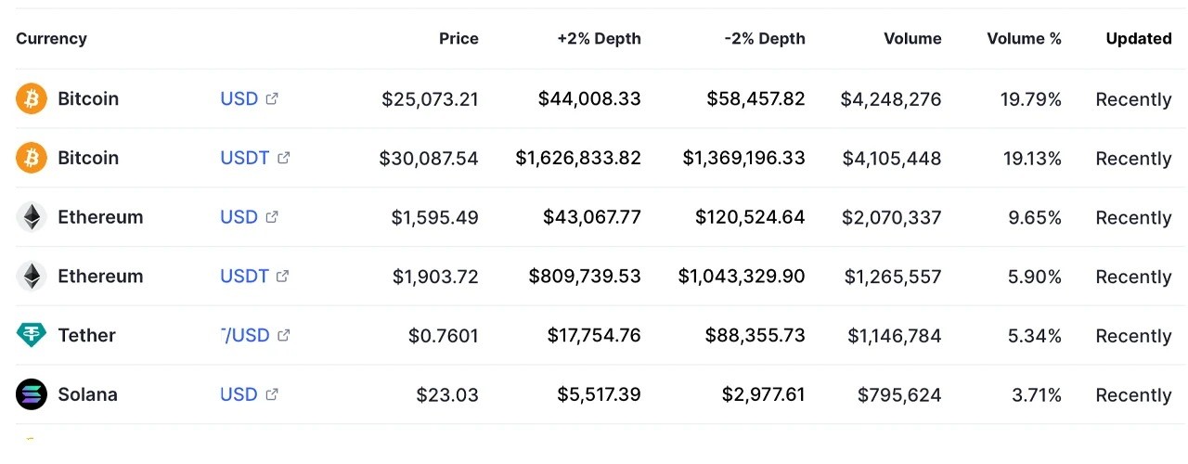Sort by the +2% Depth column header
The image size is (1188, 464).
point(599,39)
